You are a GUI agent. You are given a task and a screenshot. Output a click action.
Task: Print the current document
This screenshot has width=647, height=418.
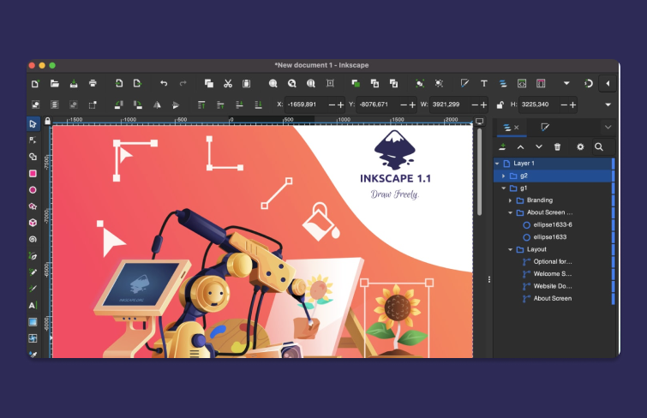tap(93, 84)
